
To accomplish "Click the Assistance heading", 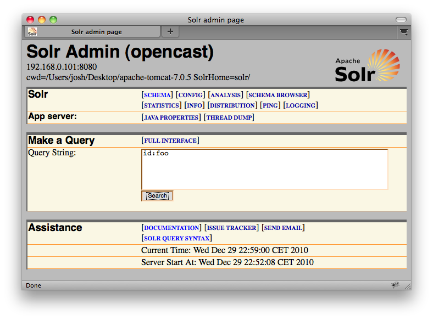I will coord(55,228).
